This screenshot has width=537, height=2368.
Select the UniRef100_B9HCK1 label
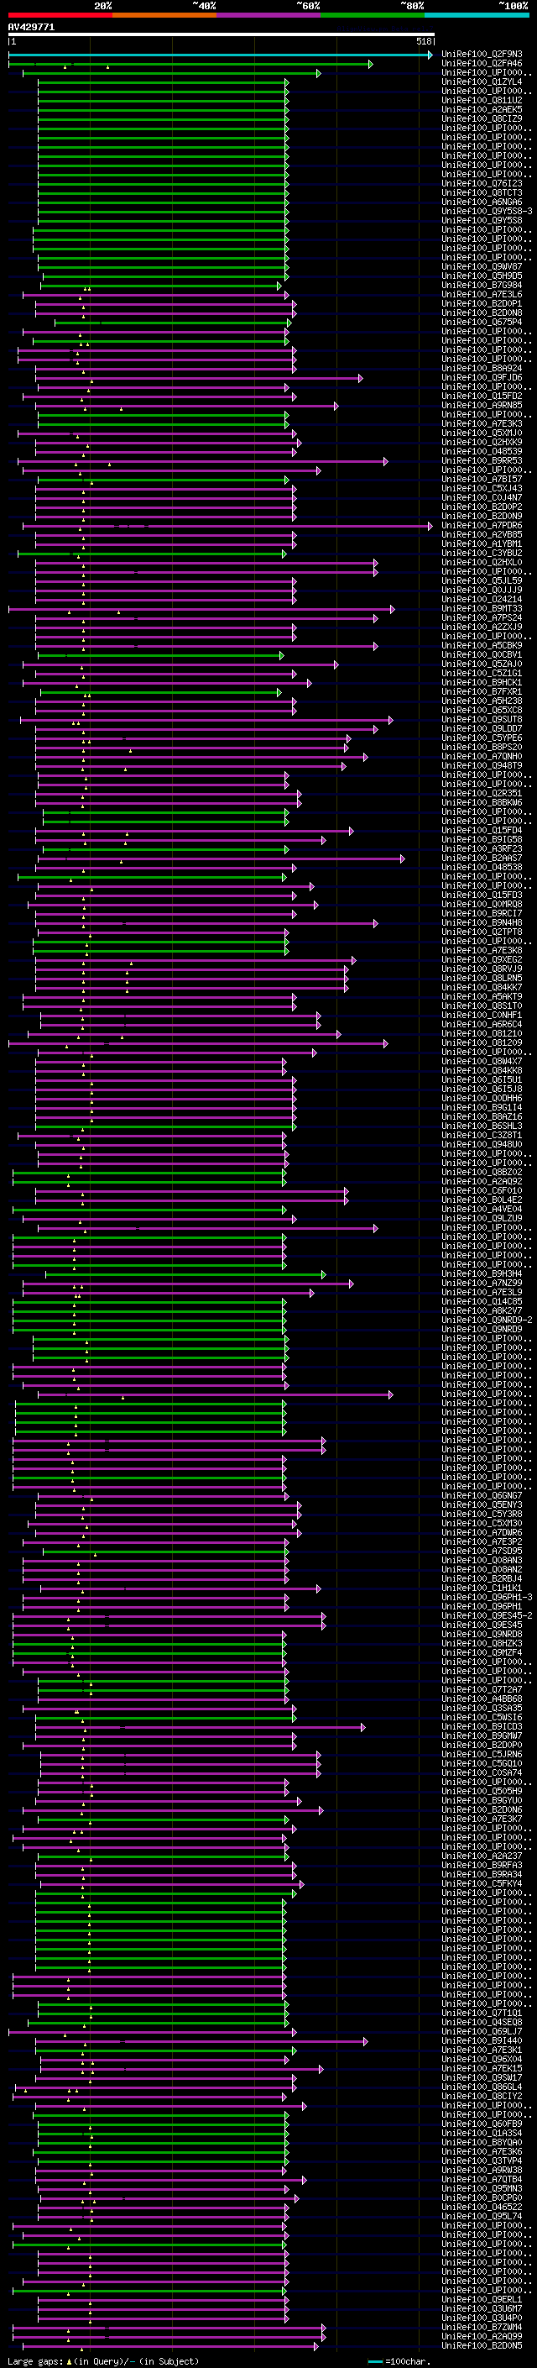point(482,683)
